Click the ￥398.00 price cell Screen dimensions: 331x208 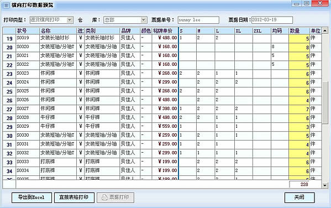point(165,109)
